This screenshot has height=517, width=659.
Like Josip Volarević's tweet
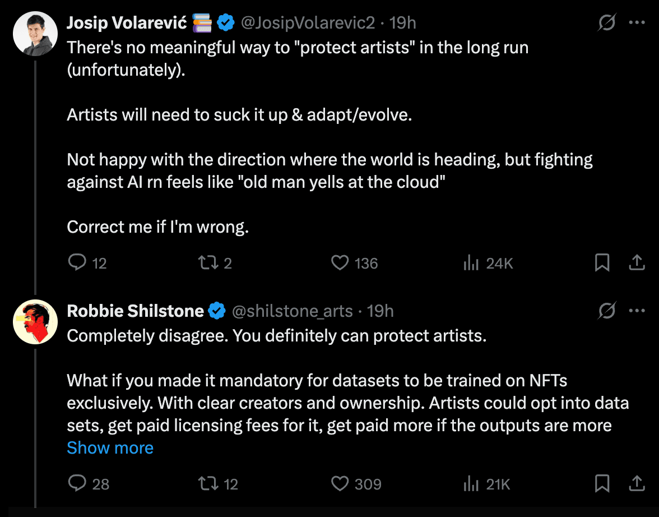(x=340, y=262)
